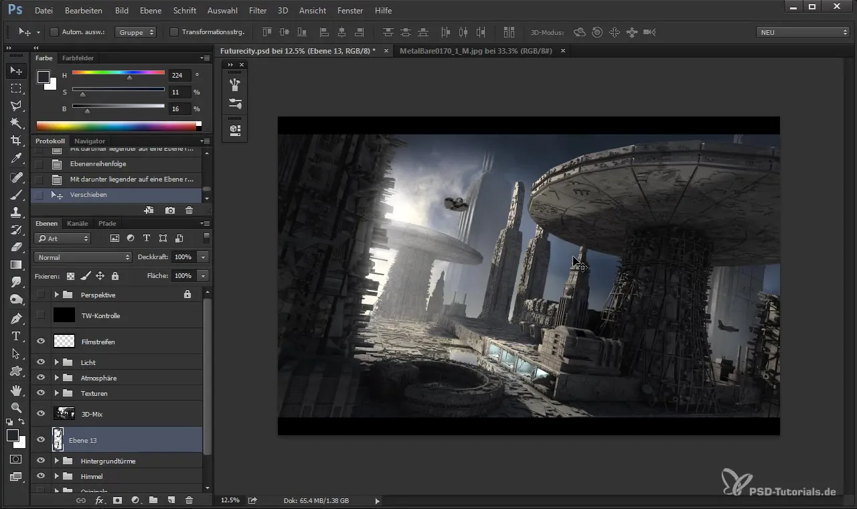857x509 pixels.
Task: Delete layer with trash icon in Ebenen panel
Action: click(x=189, y=500)
